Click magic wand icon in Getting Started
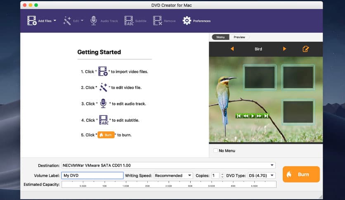345x200 pixels. coord(103,88)
